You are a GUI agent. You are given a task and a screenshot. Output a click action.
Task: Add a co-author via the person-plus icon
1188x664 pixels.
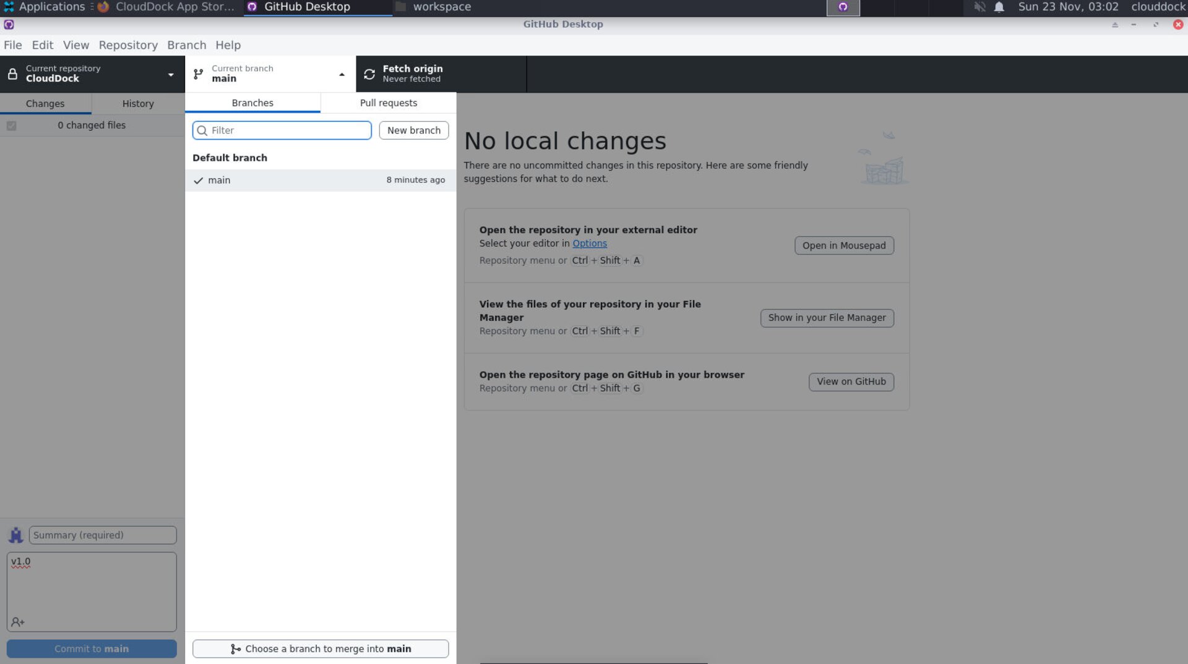pos(18,623)
